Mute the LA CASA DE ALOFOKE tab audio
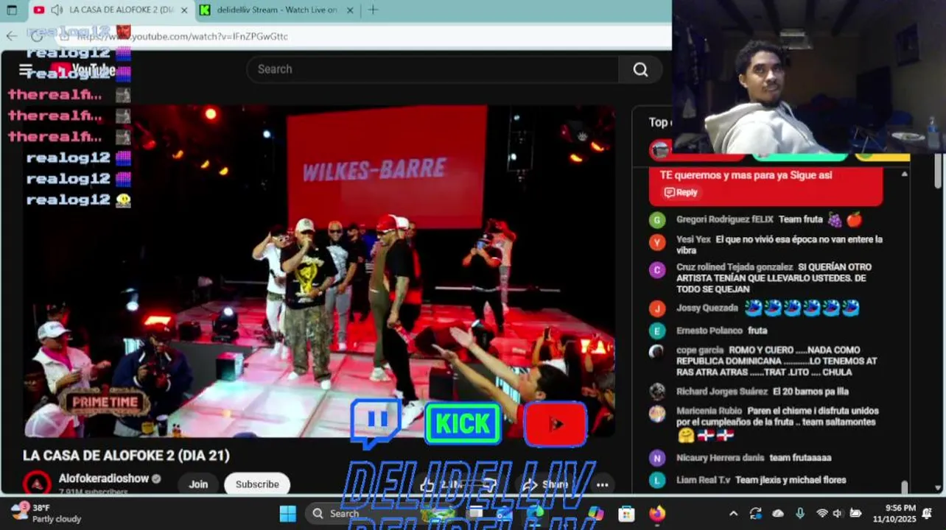Image resolution: width=946 pixels, height=530 pixels. click(57, 10)
